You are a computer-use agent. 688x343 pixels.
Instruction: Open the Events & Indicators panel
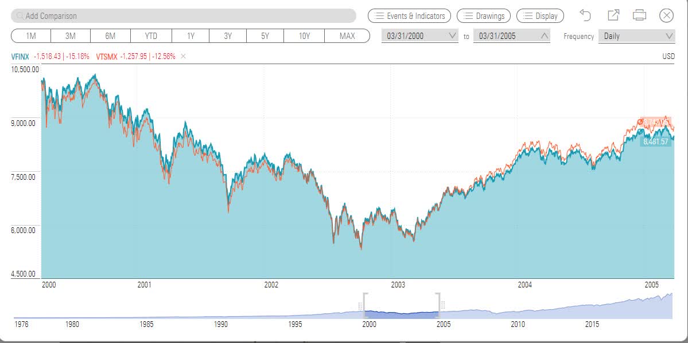(409, 15)
